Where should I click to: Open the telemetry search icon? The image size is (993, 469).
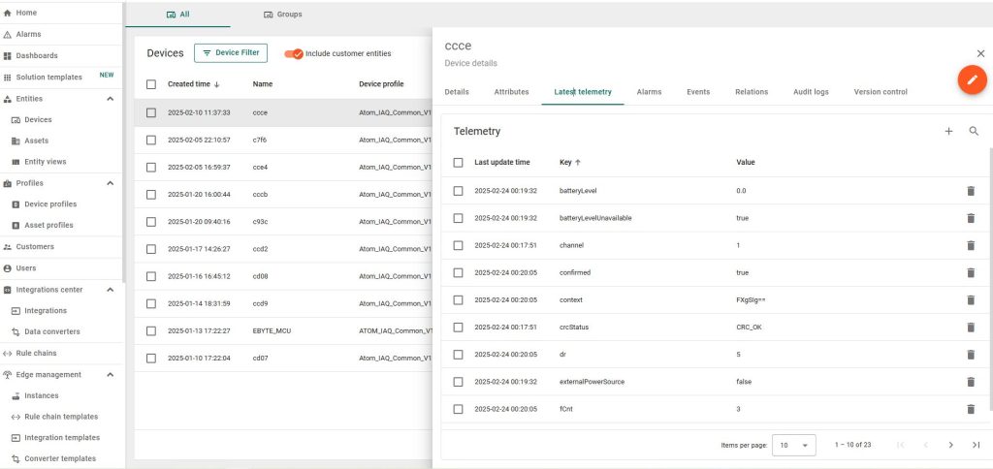pyautogui.click(x=974, y=131)
